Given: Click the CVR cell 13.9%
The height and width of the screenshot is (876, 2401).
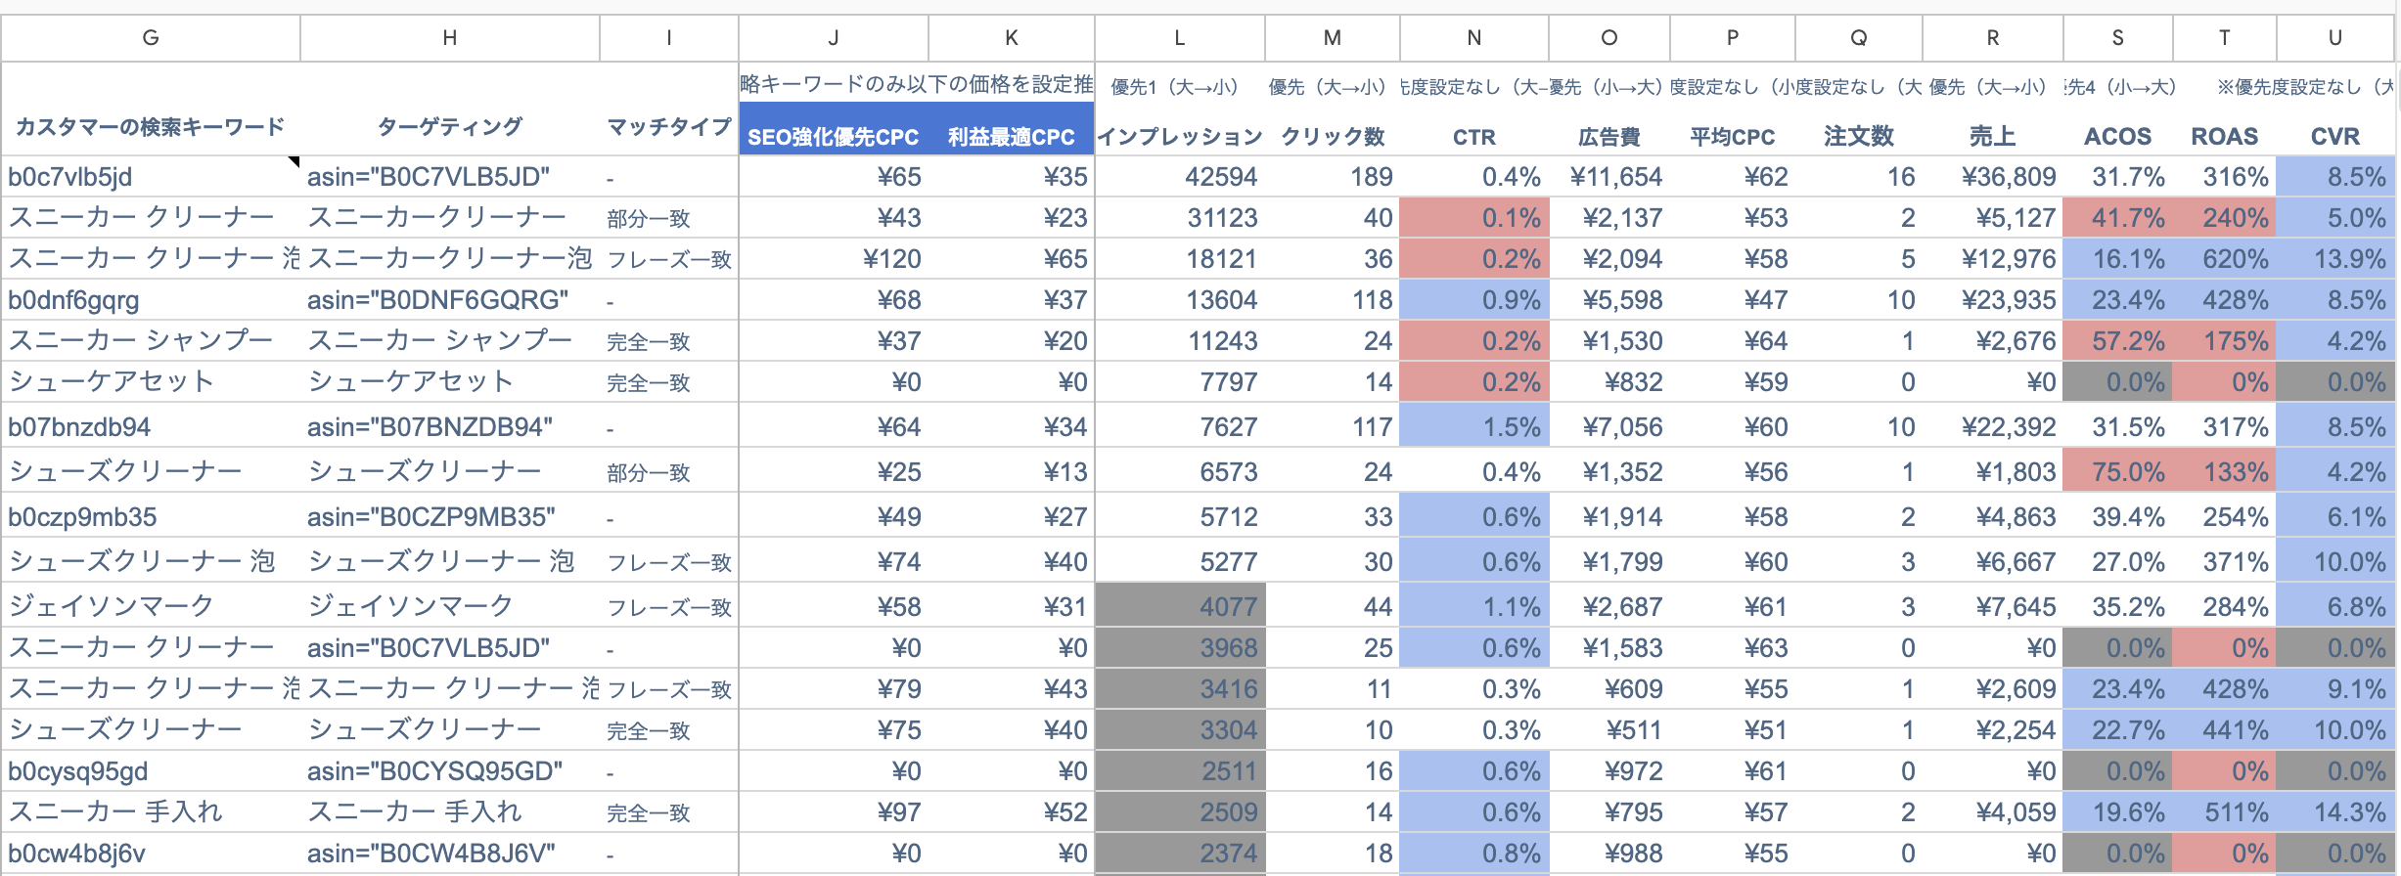Looking at the screenshot, I should pos(2335,259).
